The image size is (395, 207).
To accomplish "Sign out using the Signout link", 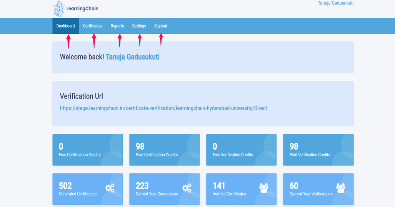I will (x=161, y=26).
